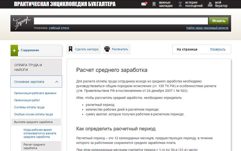Click the important bookmarks flag icon
Image resolution: width=241 pixels, height=151 pixels.
click(154, 4)
